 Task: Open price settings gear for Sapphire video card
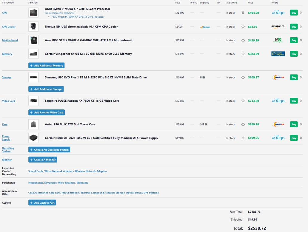[x=243, y=101]
